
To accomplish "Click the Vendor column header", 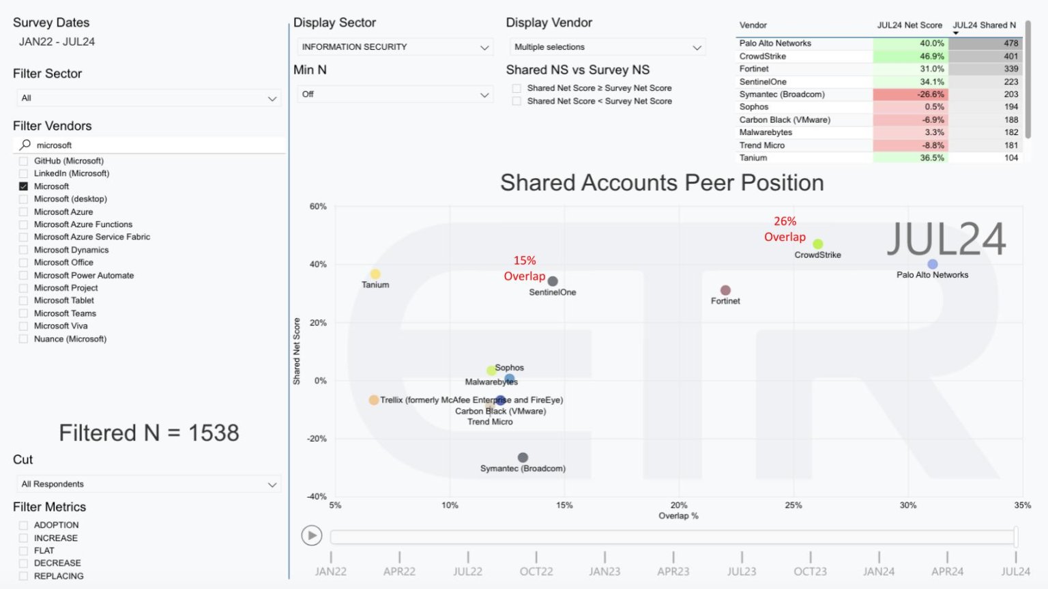I will tap(753, 25).
